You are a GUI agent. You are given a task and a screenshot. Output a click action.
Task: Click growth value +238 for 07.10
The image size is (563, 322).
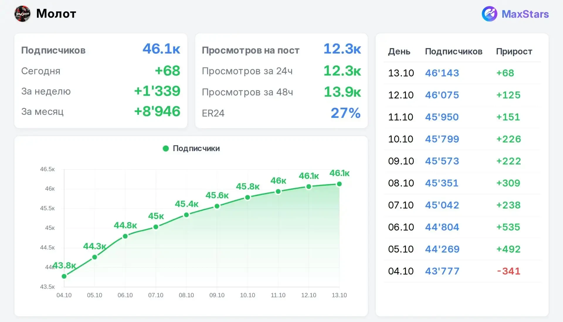coord(508,205)
